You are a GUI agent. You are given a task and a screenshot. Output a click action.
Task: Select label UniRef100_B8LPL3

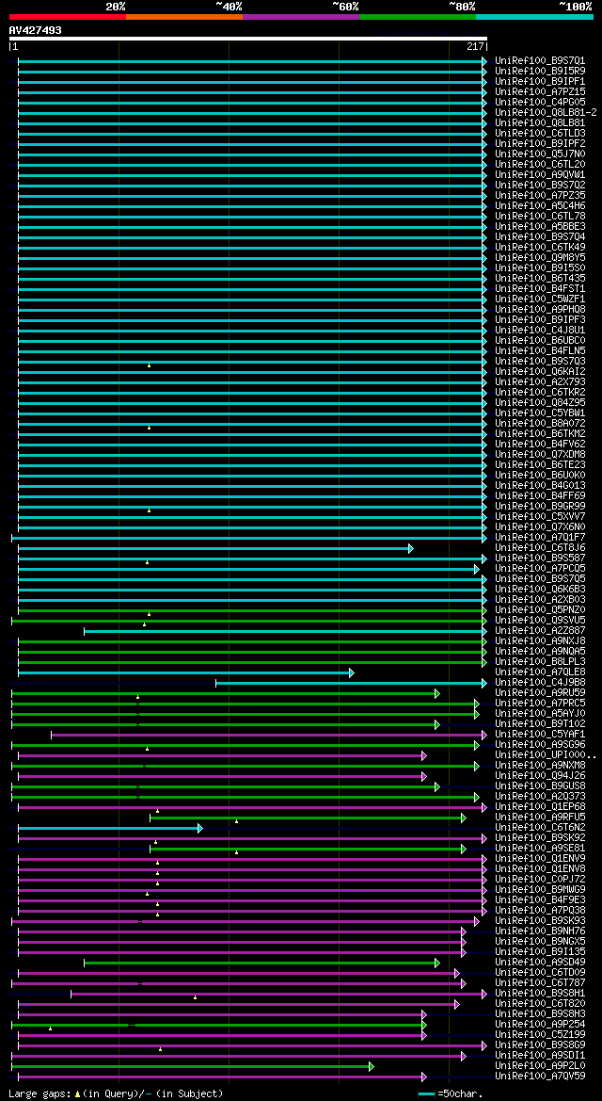pyautogui.click(x=540, y=661)
